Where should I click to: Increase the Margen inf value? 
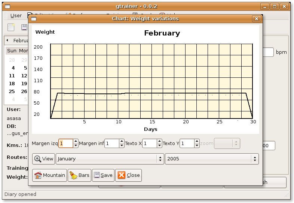[122, 141]
